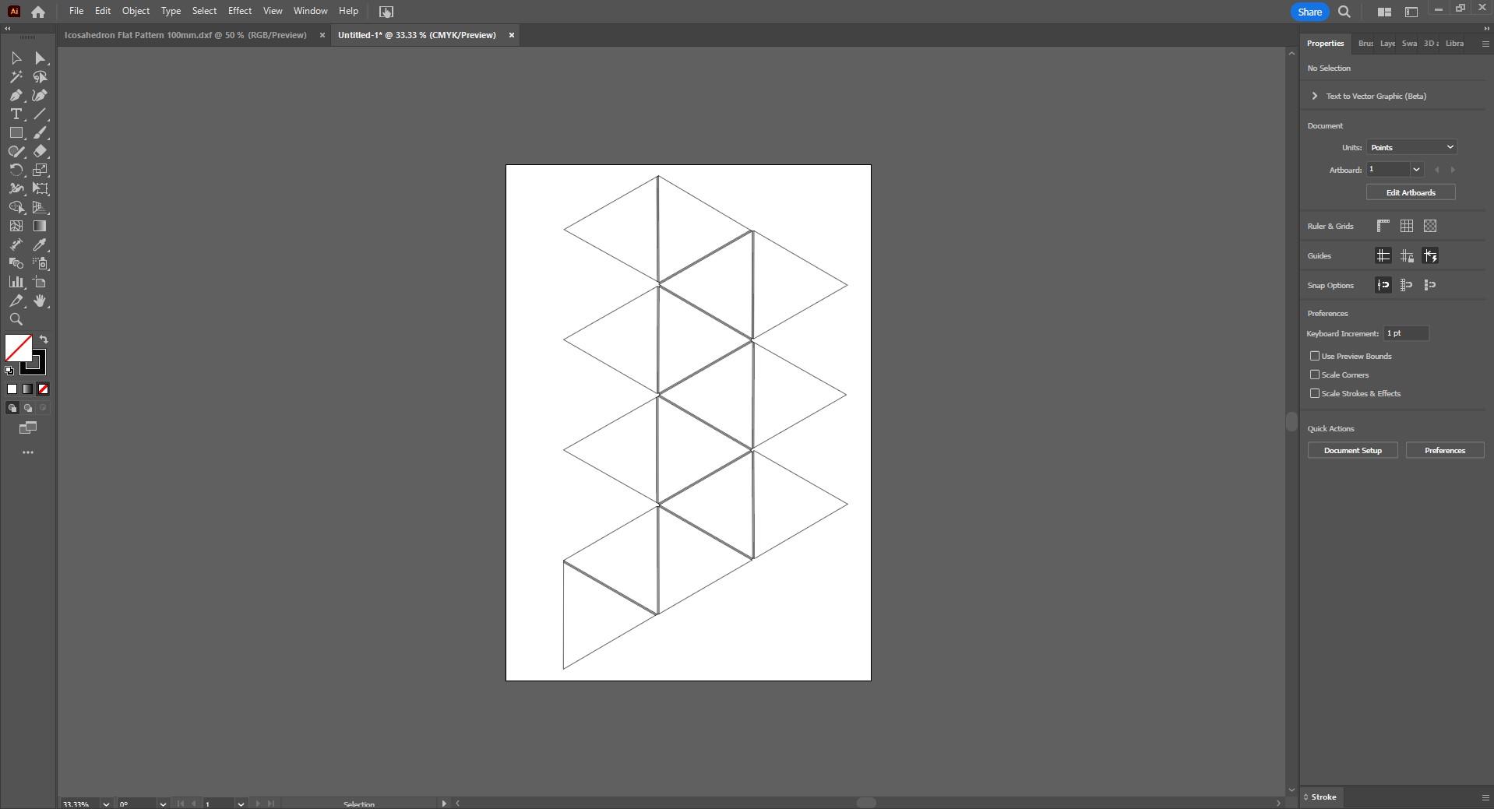Select the Lasso tool
This screenshot has height=809, width=1494.
point(41,77)
